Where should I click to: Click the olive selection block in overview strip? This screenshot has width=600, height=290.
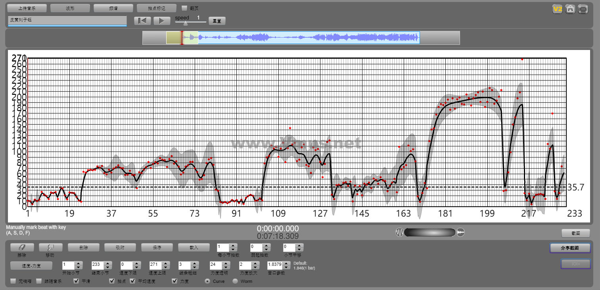point(174,38)
